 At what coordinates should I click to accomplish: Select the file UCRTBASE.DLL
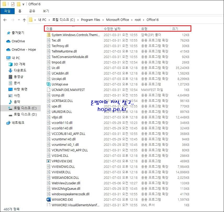tap(62, 101)
